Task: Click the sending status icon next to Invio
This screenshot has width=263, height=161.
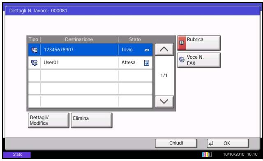Action: tap(147, 50)
